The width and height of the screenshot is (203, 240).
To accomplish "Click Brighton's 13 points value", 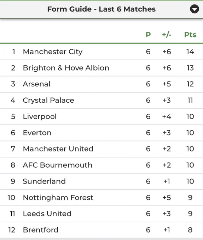I will [x=190, y=68].
